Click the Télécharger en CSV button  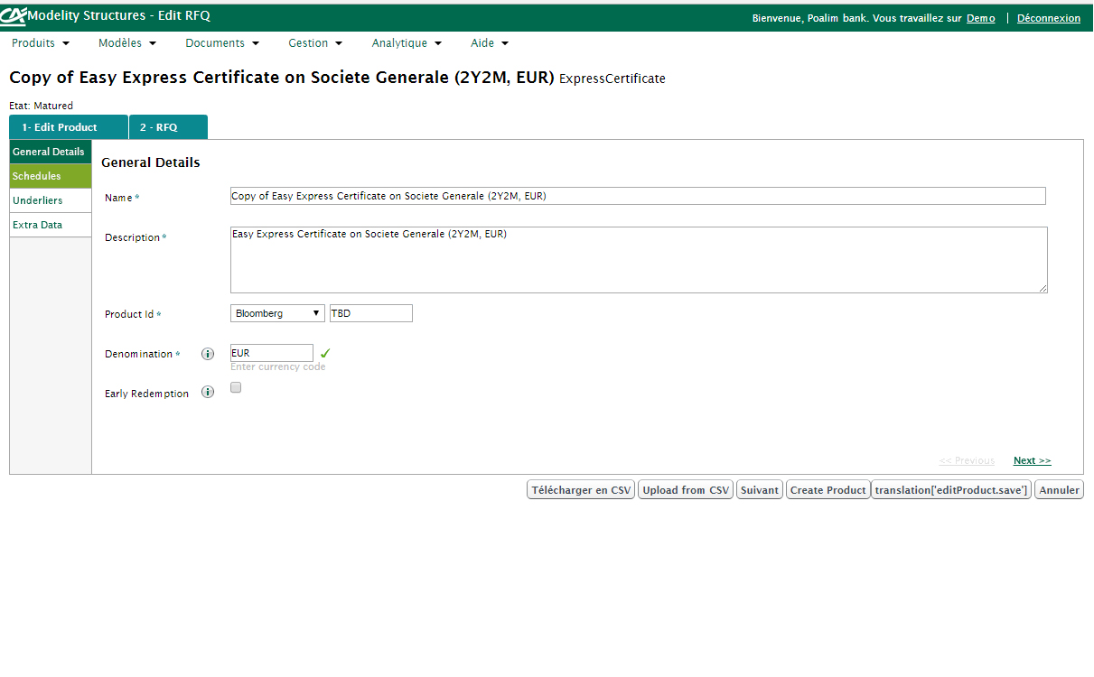coord(581,490)
